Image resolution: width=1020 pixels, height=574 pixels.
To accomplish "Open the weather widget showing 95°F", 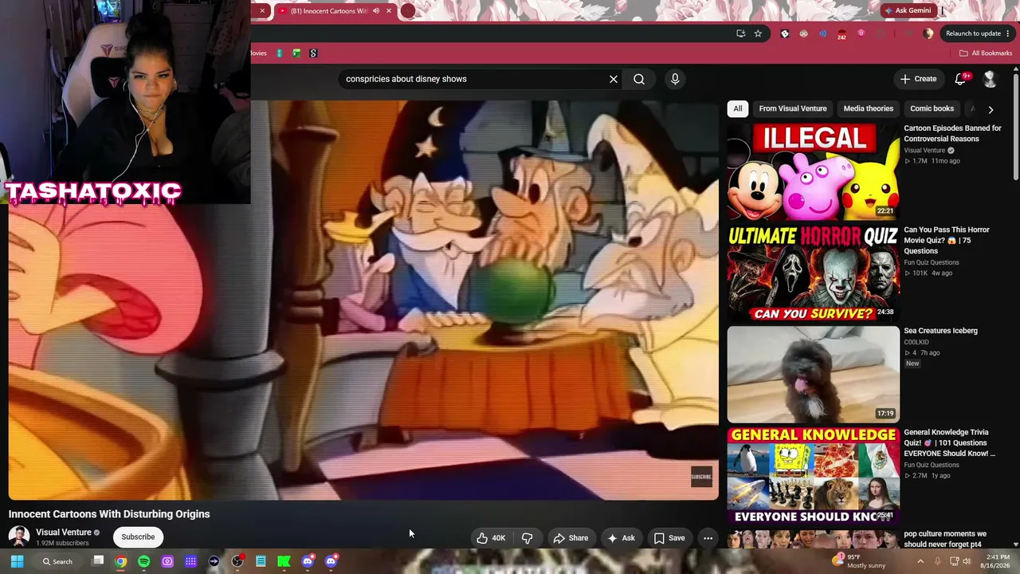I will coord(858,561).
